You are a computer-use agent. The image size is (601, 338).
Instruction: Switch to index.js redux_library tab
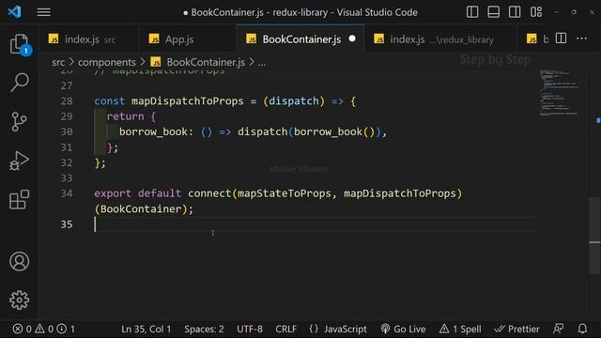[440, 39]
